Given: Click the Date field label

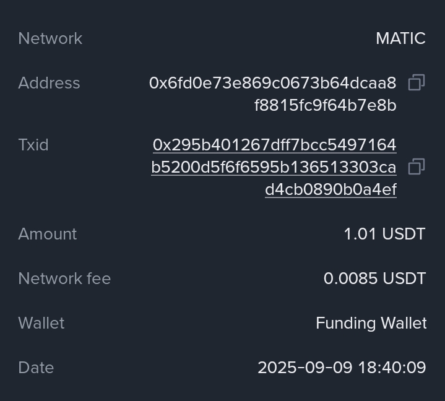Looking at the screenshot, I should [x=36, y=368].
